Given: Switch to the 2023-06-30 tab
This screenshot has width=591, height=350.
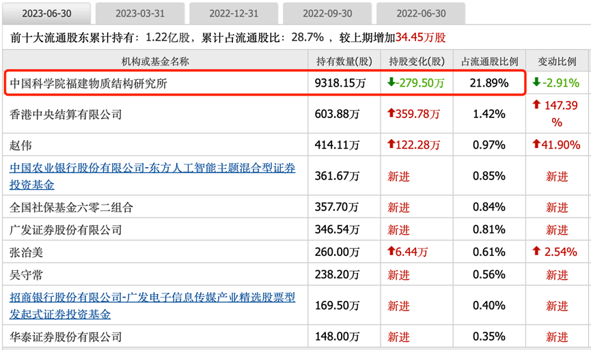Looking at the screenshot, I should coord(46,14).
